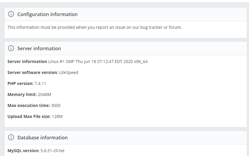Select the Server information panel heading
Viewport: 249px width, 156px height.
coord(39,48)
